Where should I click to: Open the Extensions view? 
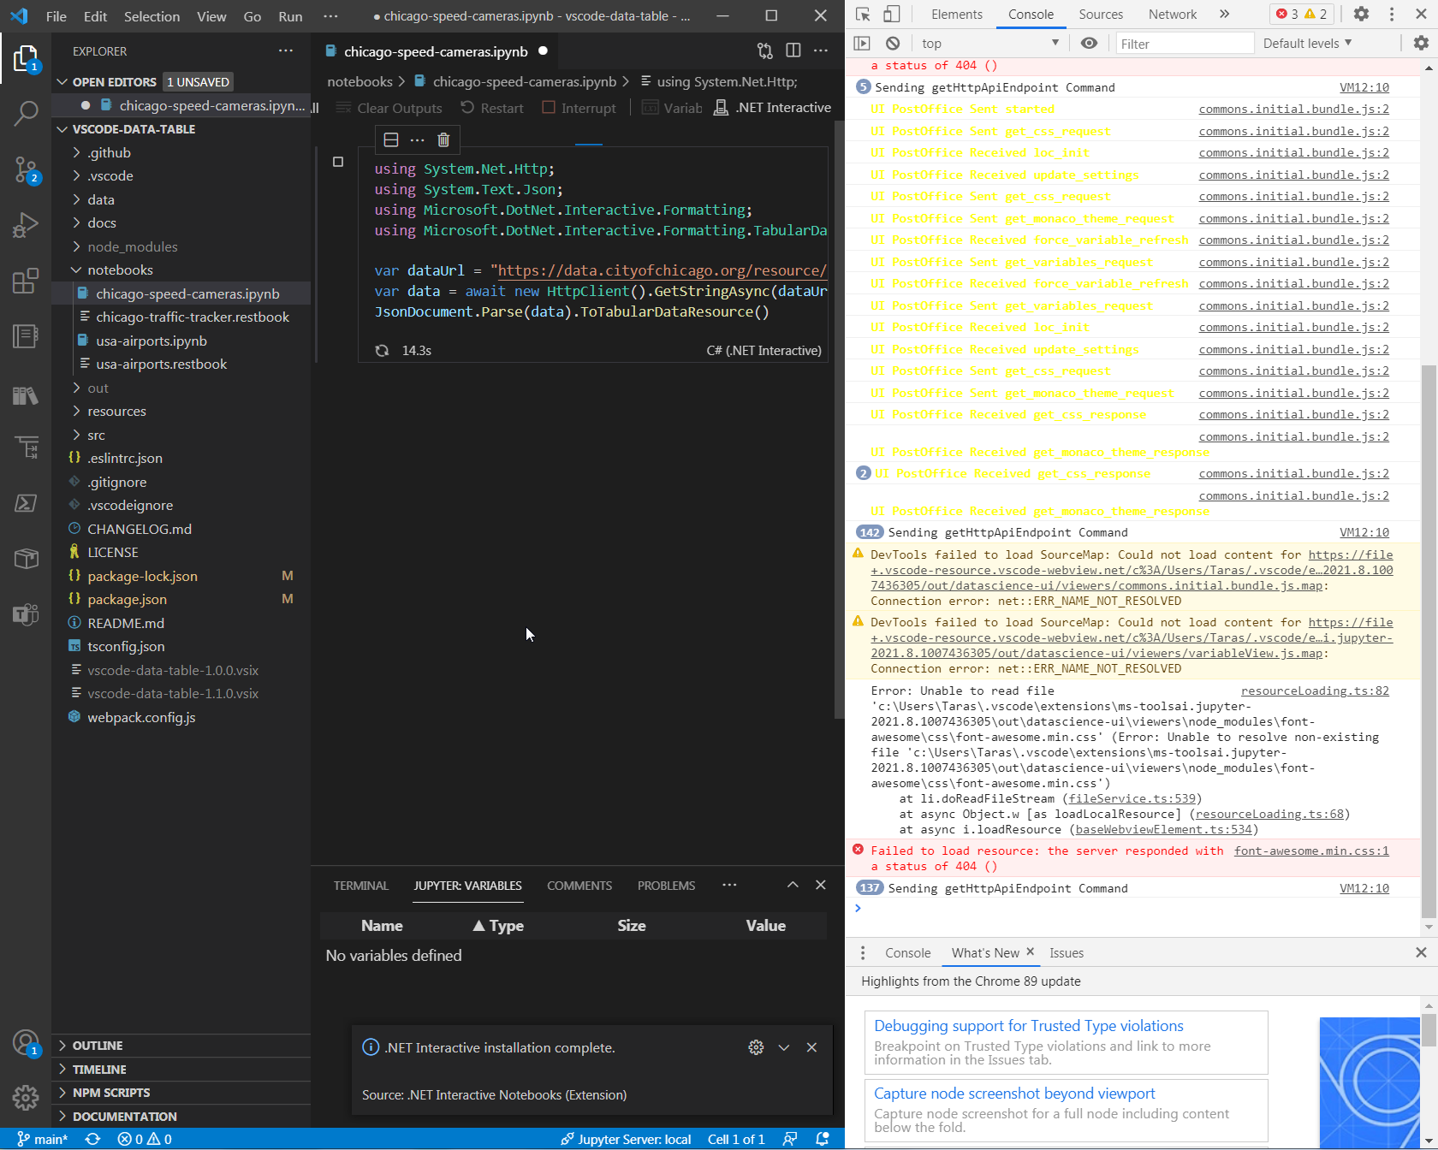[x=27, y=281]
